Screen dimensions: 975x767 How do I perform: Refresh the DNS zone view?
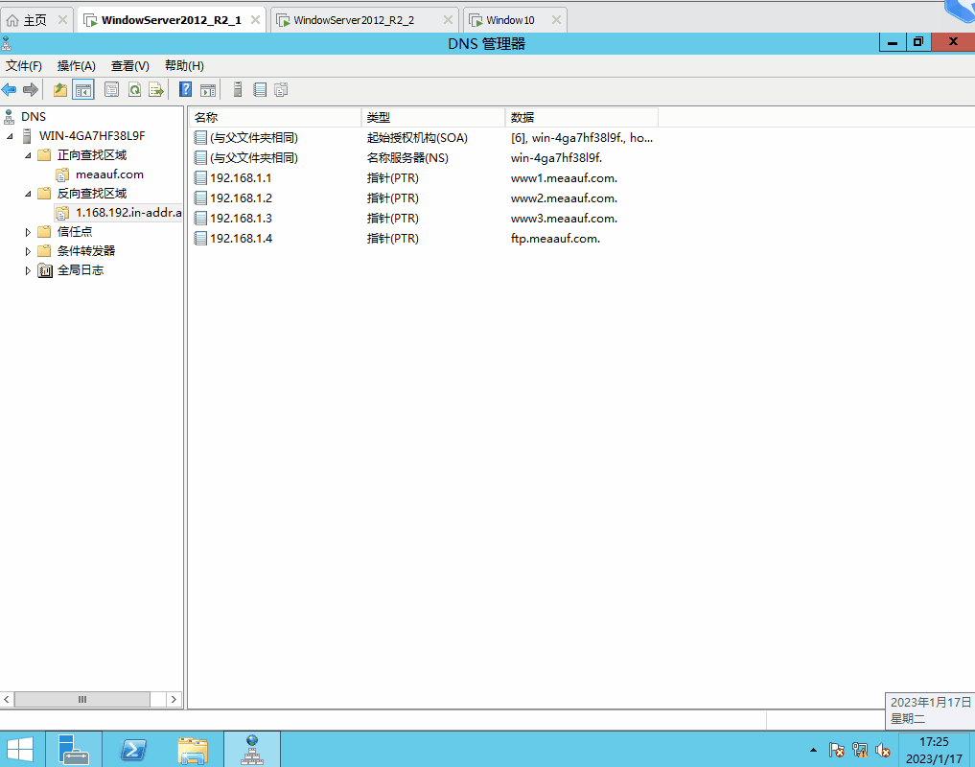pyautogui.click(x=134, y=89)
